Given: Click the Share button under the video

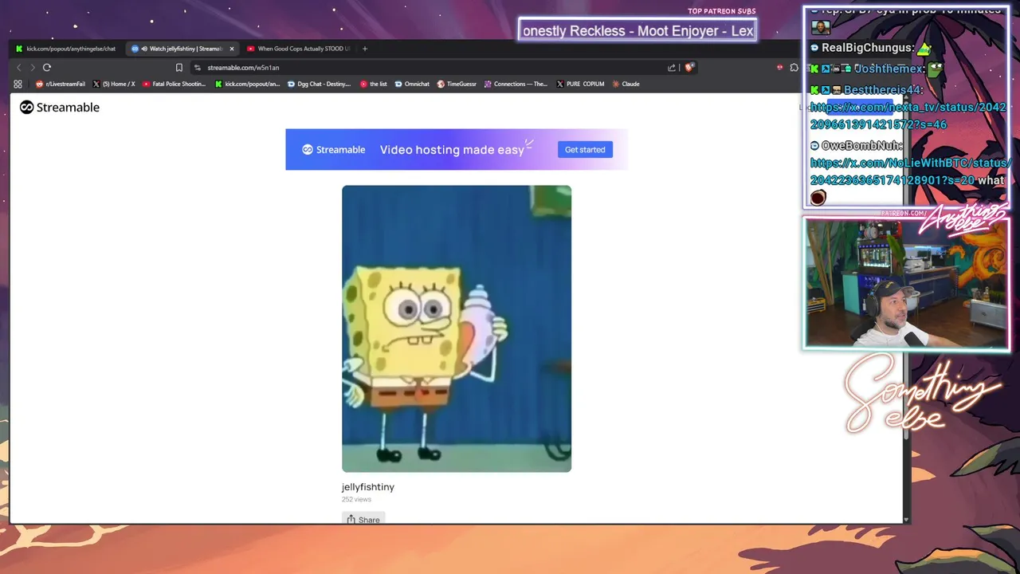Looking at the screenshot, I should coord(363,519).
